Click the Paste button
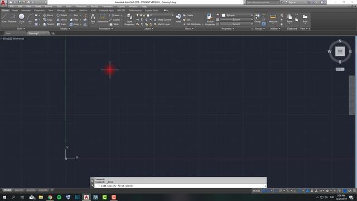Viewport: 357px width, 201px height. [290, 18]
